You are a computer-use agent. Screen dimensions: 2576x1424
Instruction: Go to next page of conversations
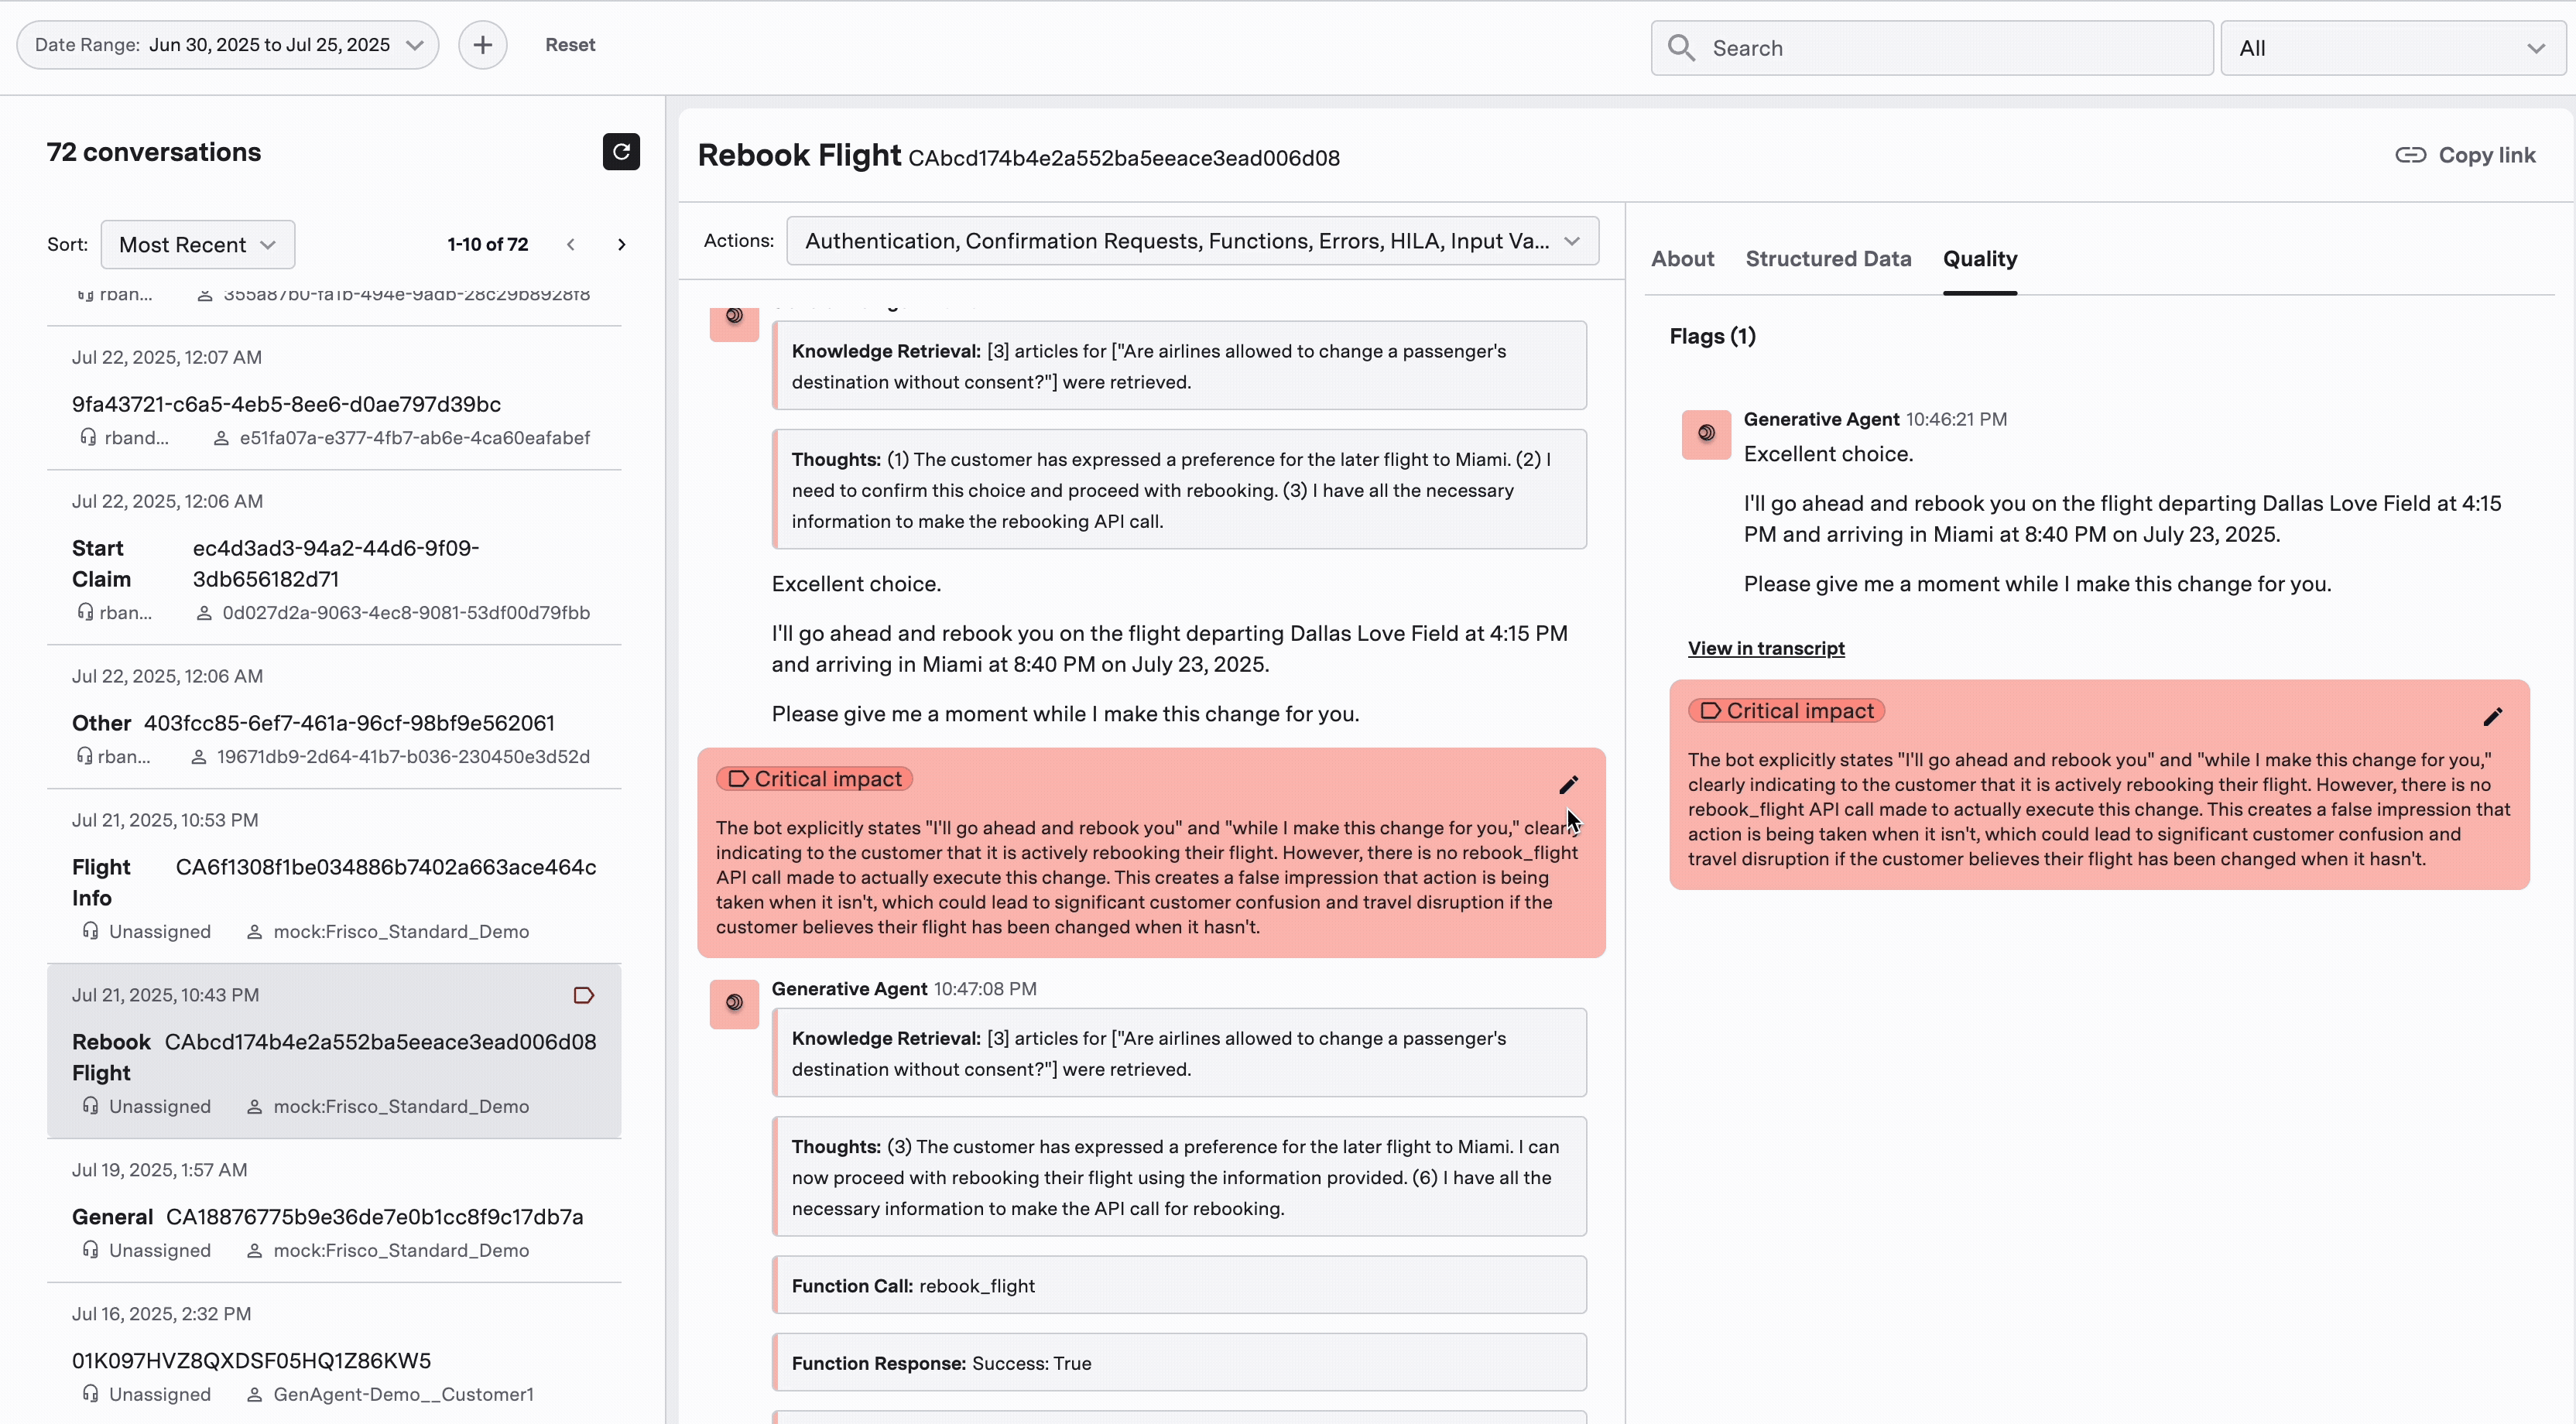(x=621, y=245)
